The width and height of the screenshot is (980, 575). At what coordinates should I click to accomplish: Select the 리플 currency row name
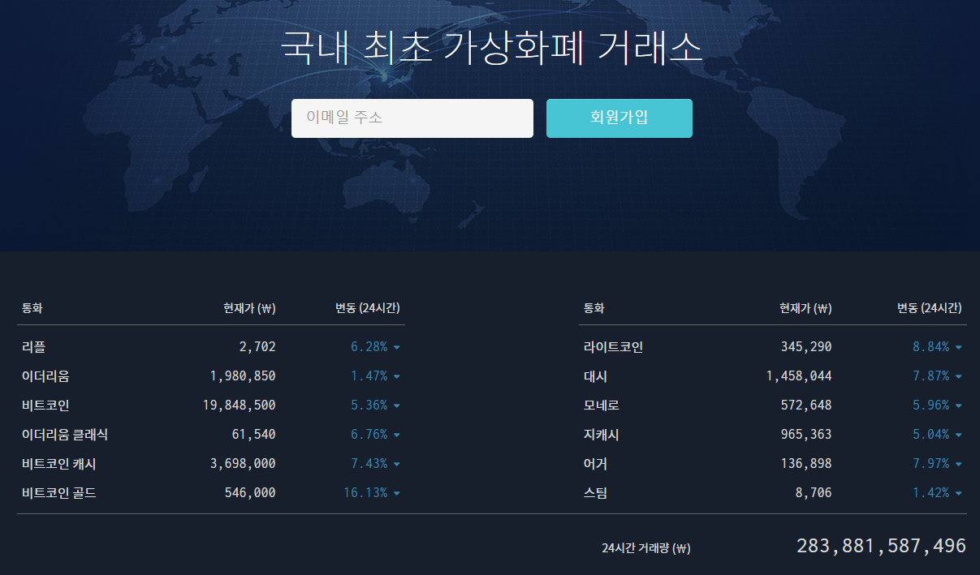pos(34,347)
